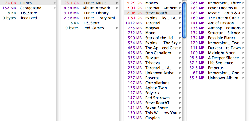
Task: Select the .localized file in first column
Action: (28, 18)
